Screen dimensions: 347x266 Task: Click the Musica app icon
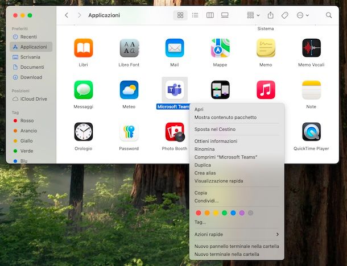tap(266, 90)
